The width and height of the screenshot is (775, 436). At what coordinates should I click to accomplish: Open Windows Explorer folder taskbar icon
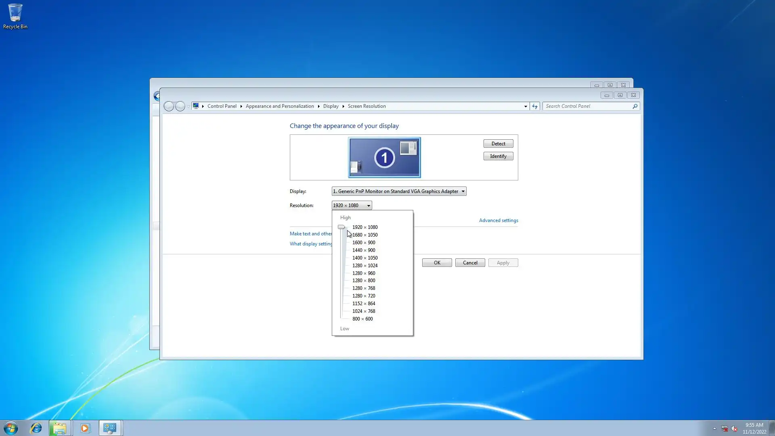(x=60, y=428)
